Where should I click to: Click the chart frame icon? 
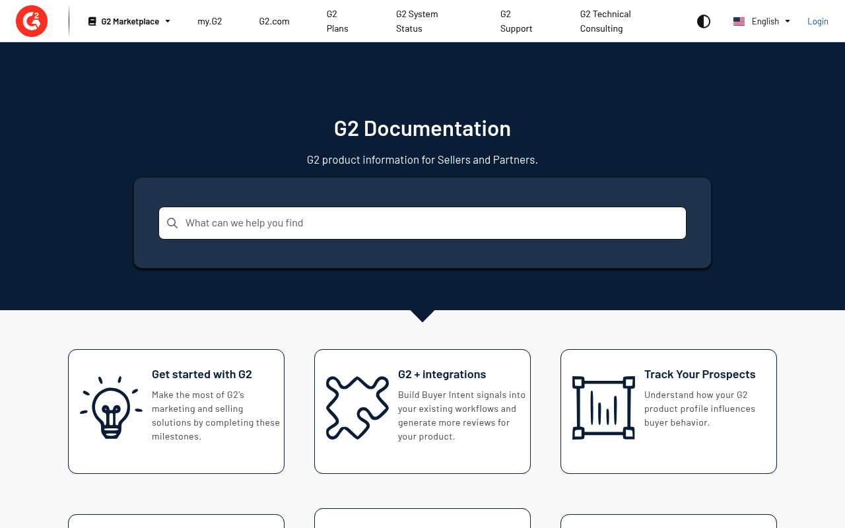click(x=603, y=407)
